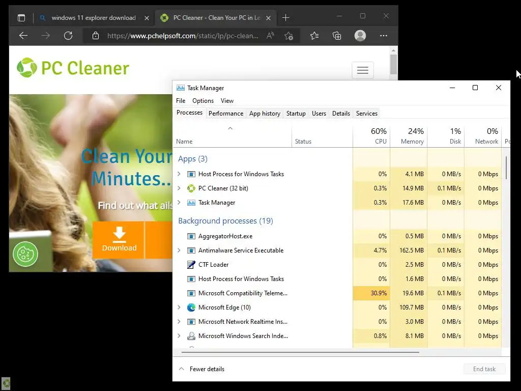Click the Microsoft Edge process icon
Screen dimensions: 521x391
pos(191,308)
